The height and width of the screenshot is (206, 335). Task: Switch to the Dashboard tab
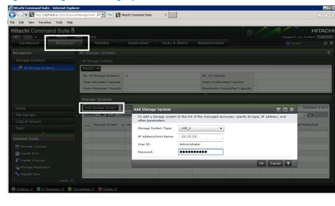(29, 43)
